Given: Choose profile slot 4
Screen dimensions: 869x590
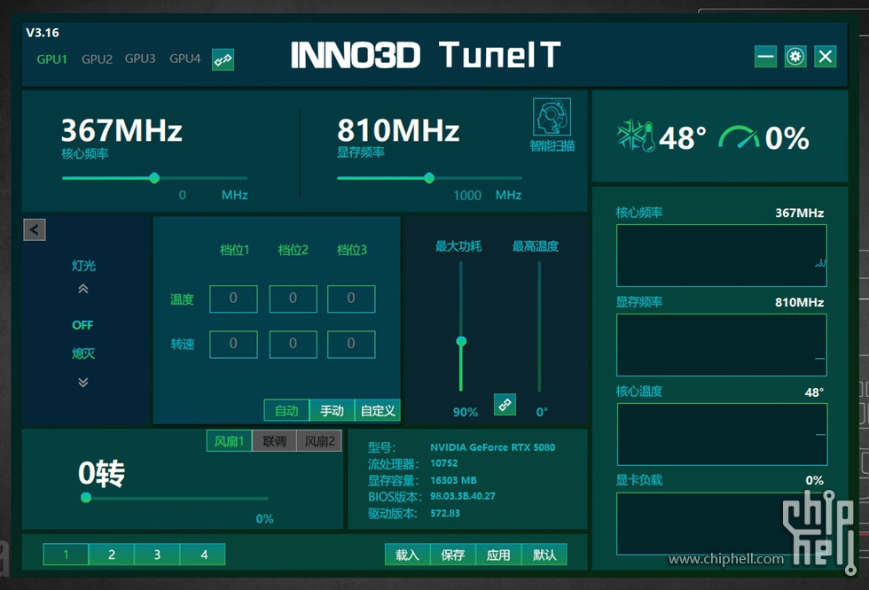Looking at the screenshot, I should [203, 555].
